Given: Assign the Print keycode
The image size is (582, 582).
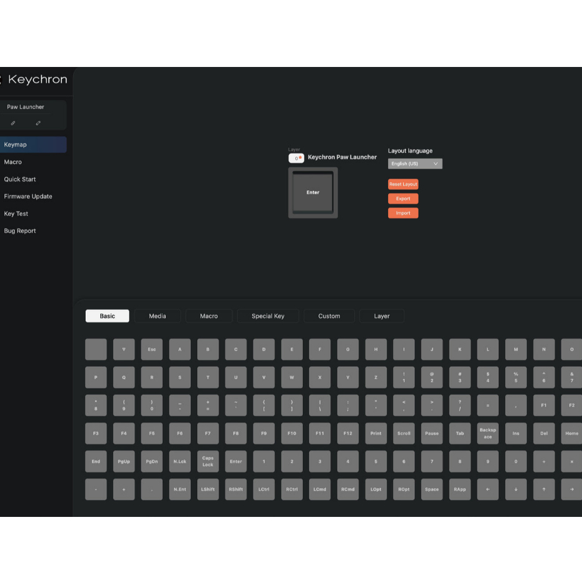Looking at the screenshot, I should (x=375, y=434).
